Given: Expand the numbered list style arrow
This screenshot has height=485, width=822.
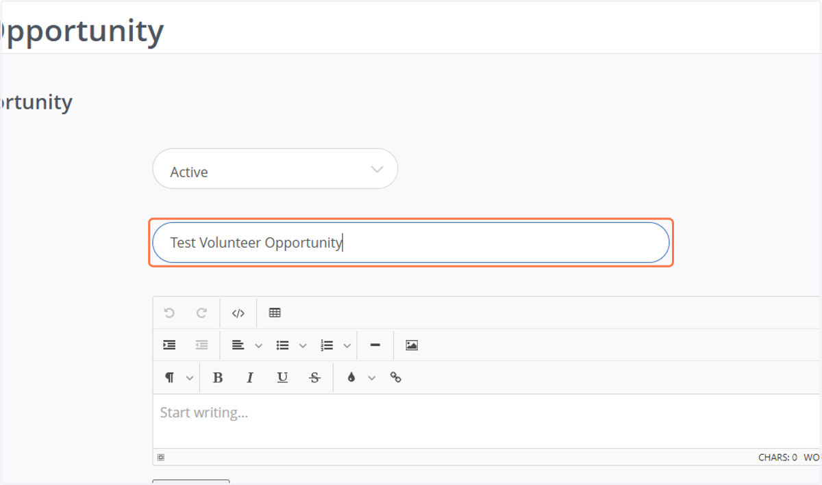Looking at the screenshot, I should pos(347,346).
